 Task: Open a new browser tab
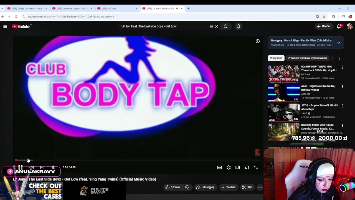(x=188, y=9)
